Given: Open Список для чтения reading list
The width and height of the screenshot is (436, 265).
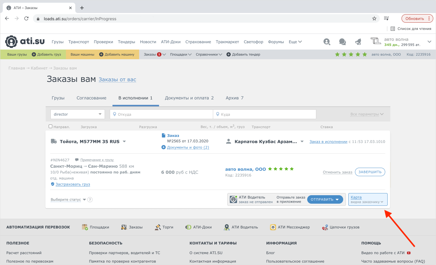Looking at the screenshot, I should (411, 29).
